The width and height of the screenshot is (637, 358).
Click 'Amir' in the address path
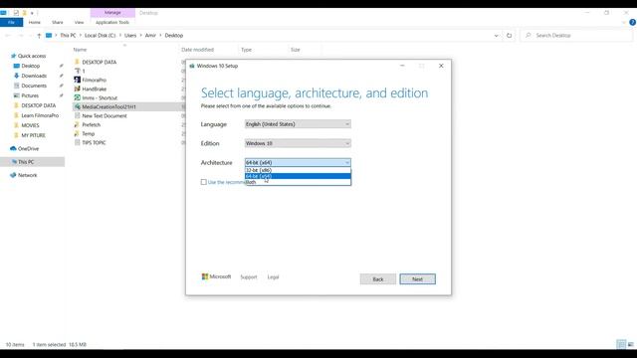[x=150, y=36]
